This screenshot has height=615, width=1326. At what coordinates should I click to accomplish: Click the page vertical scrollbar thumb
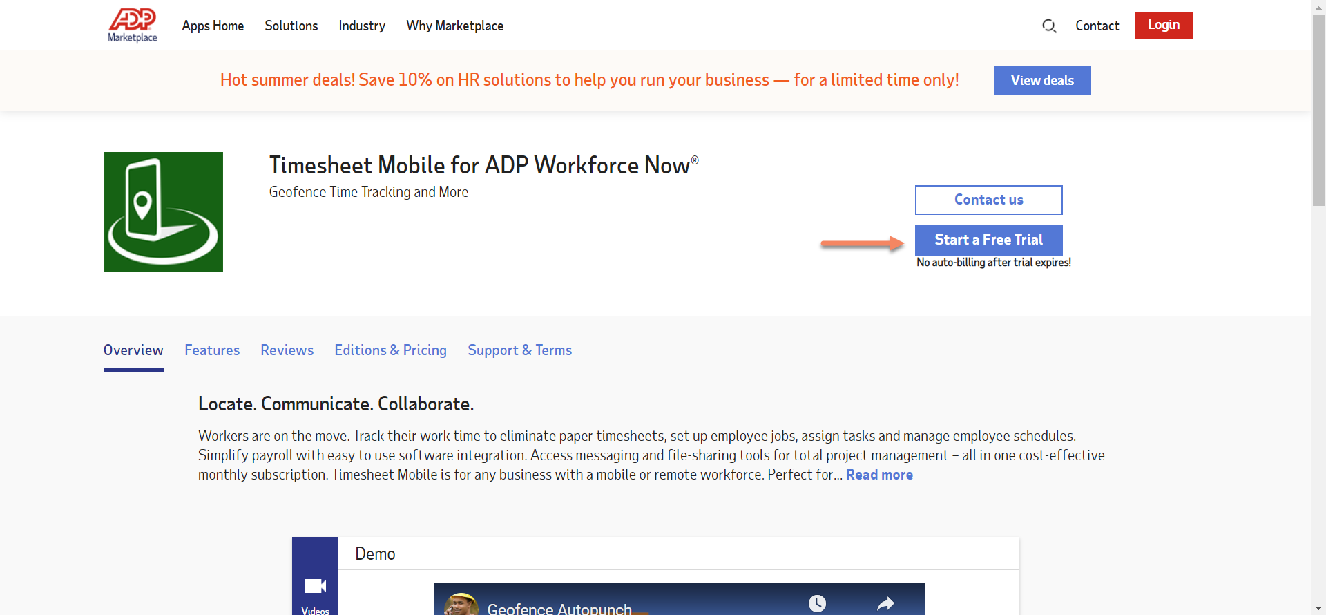(x=1318, y=111)
